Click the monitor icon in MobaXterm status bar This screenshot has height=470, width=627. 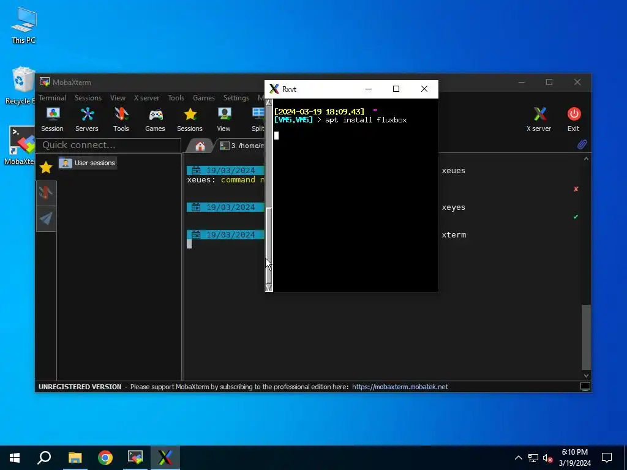pyautogui.click(x=585, y=387)
